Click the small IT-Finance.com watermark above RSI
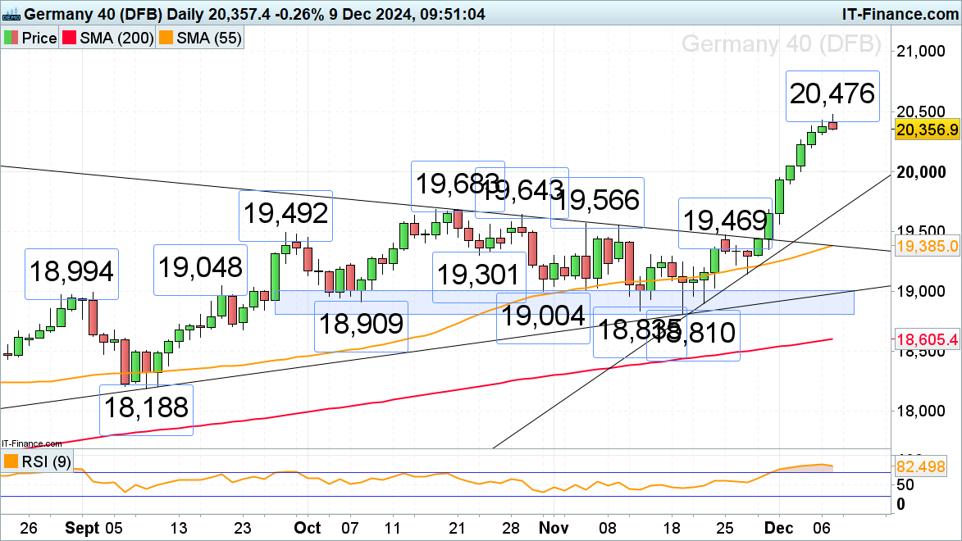Image resolution: width=962 pixels, height=541 pixels. pos(31,443)
